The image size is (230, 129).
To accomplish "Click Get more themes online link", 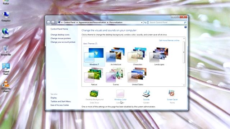I will (x=169, y=40).
